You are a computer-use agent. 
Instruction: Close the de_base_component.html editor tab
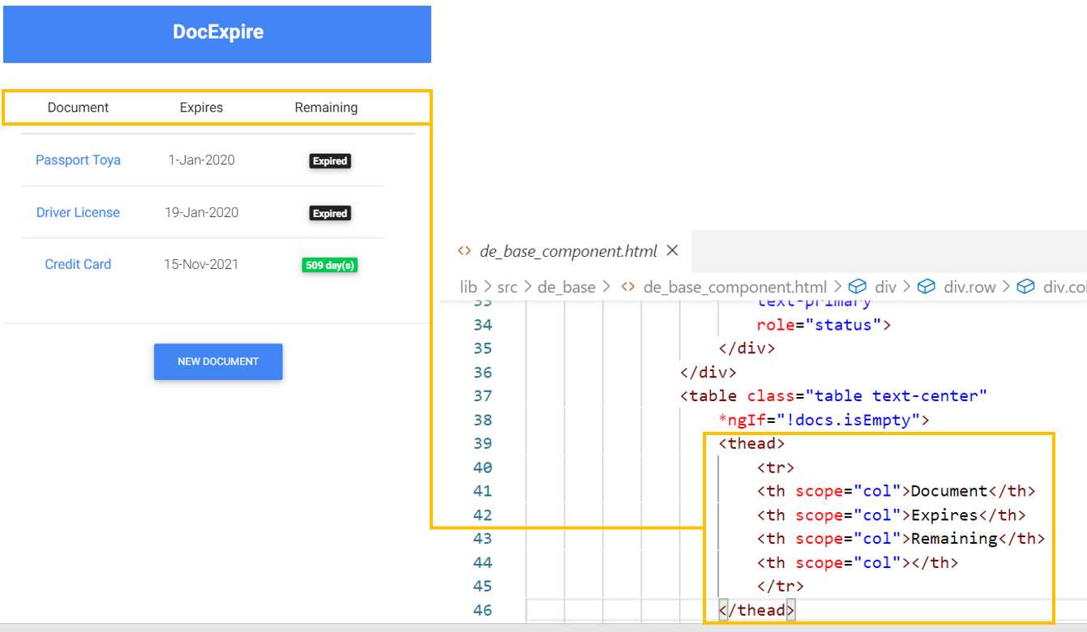tap(673, 251)
